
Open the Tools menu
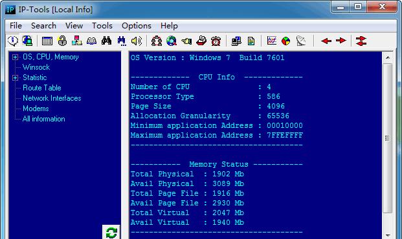tap(102, 26)
